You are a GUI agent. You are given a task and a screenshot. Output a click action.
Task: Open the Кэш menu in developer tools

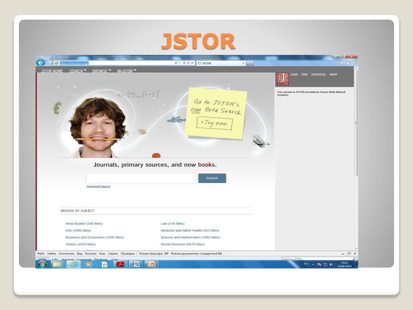coord(102,253)
